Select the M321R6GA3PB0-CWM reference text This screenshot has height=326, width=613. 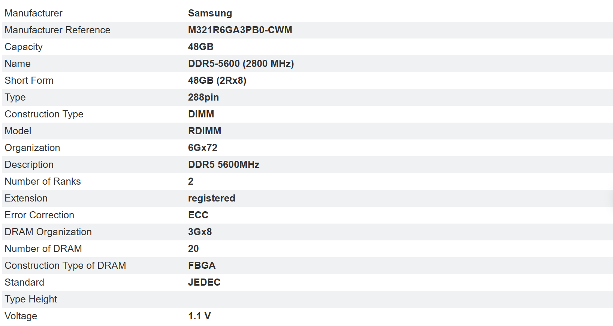tap(240, 30)
